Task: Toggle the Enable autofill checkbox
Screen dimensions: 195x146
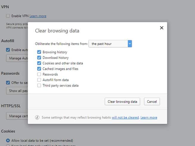Action: click(x=8, y=50)
